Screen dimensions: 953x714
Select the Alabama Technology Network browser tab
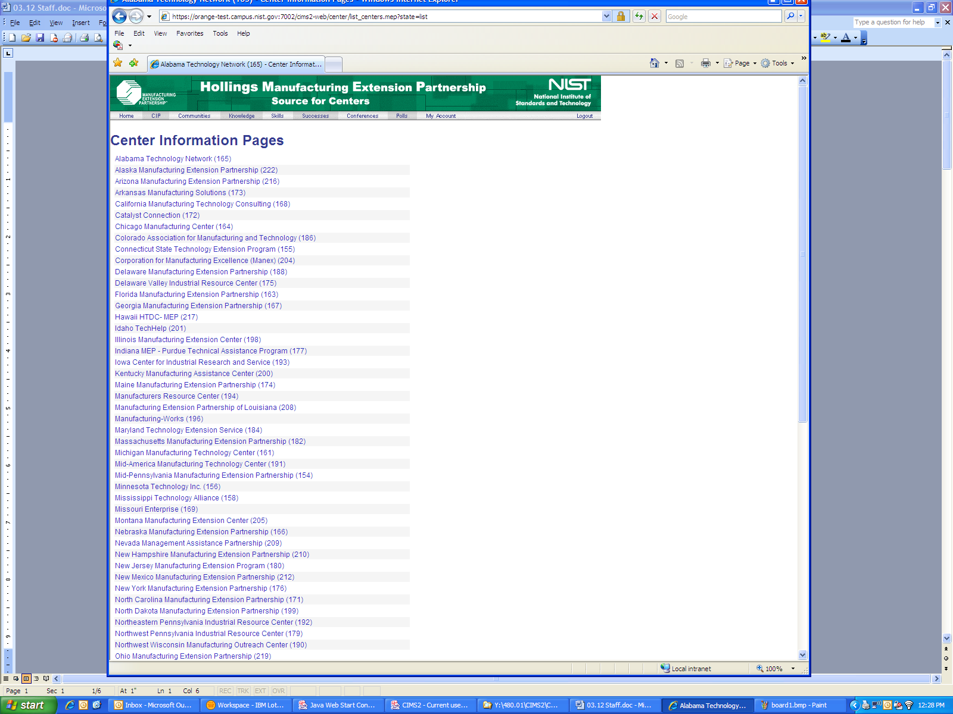[236, 64]
